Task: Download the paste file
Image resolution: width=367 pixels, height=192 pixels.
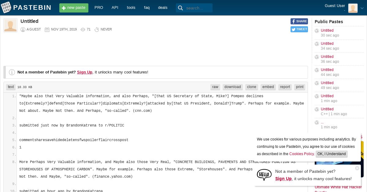Action: pos(233,87)
